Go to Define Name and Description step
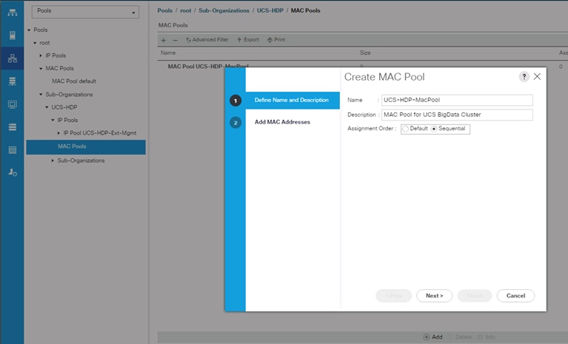The height and width of the screenshot is (344, 568). (291, 100)
